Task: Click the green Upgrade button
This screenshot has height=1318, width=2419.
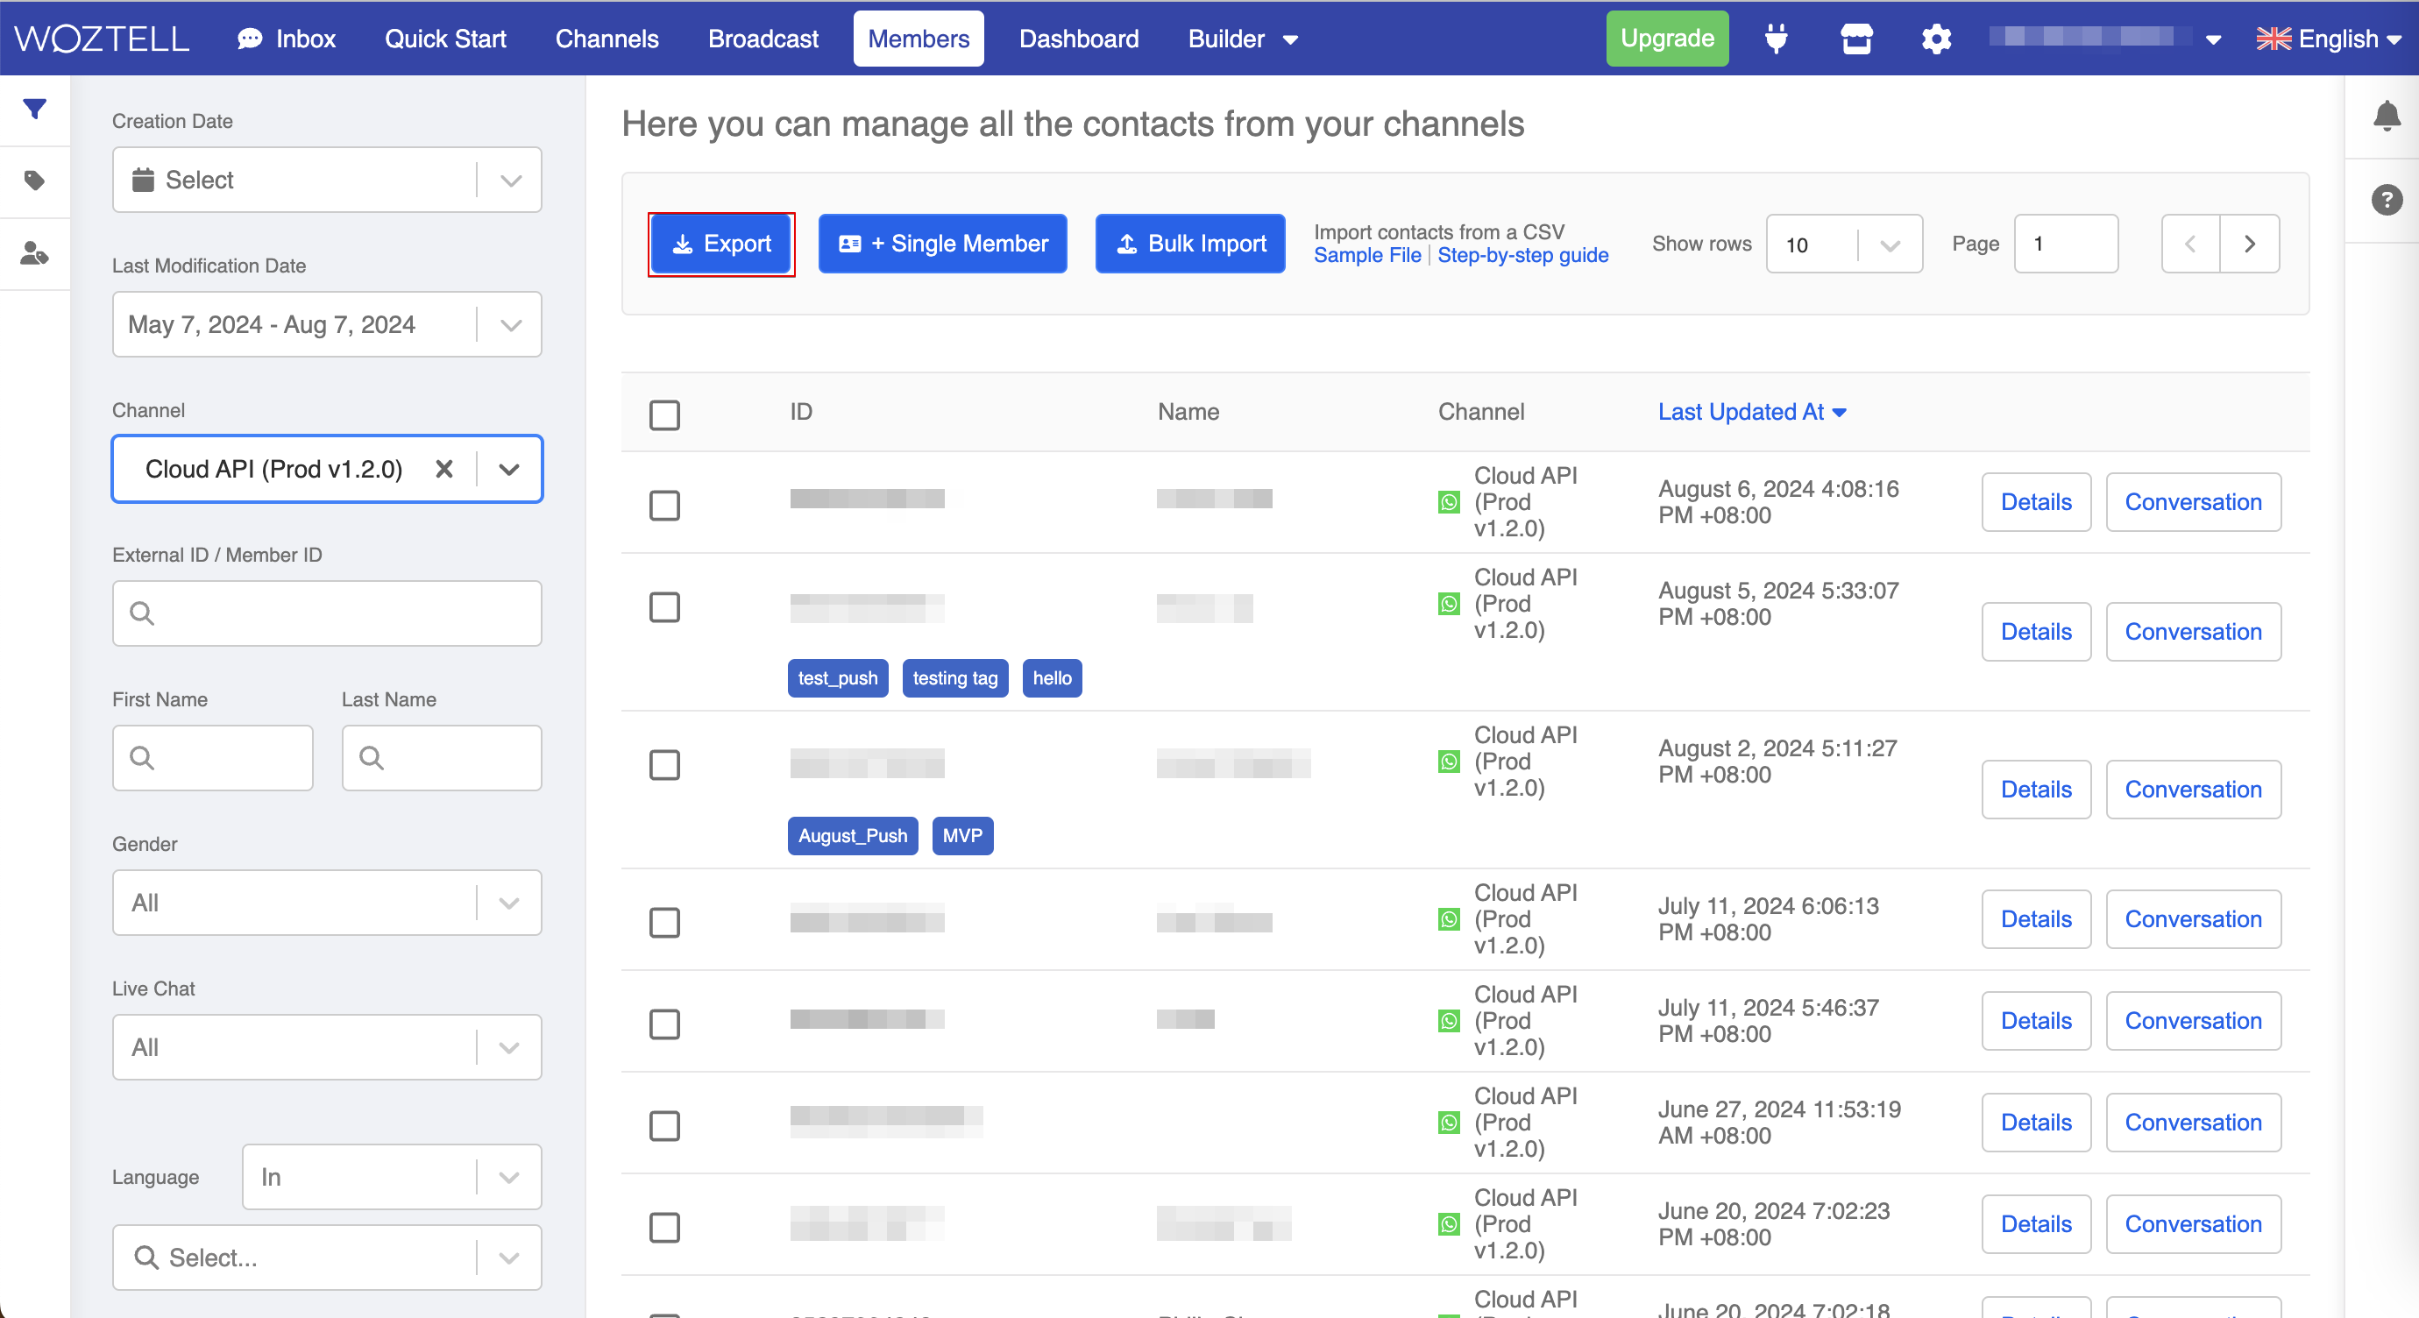Action: pos(1667,39)
